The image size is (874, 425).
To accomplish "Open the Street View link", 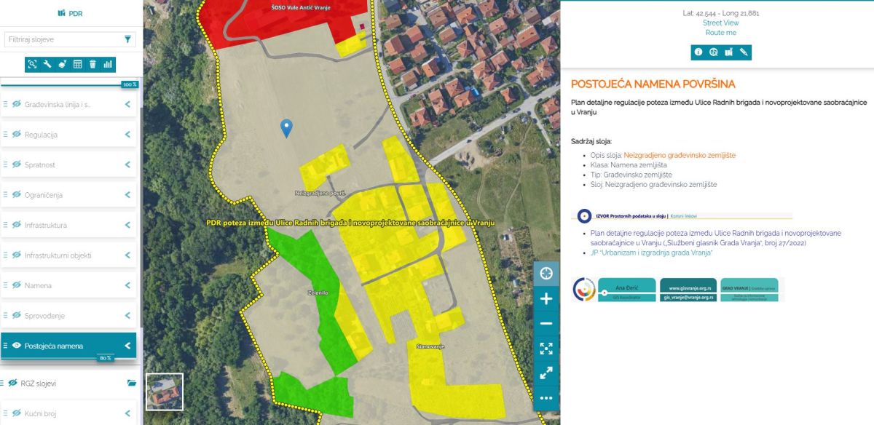I will click(x=720, y=23).
